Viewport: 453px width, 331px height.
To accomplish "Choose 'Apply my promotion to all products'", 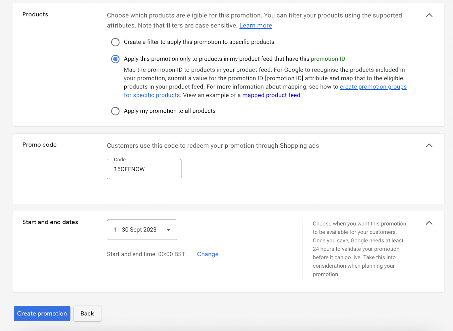I will [115, 111].
